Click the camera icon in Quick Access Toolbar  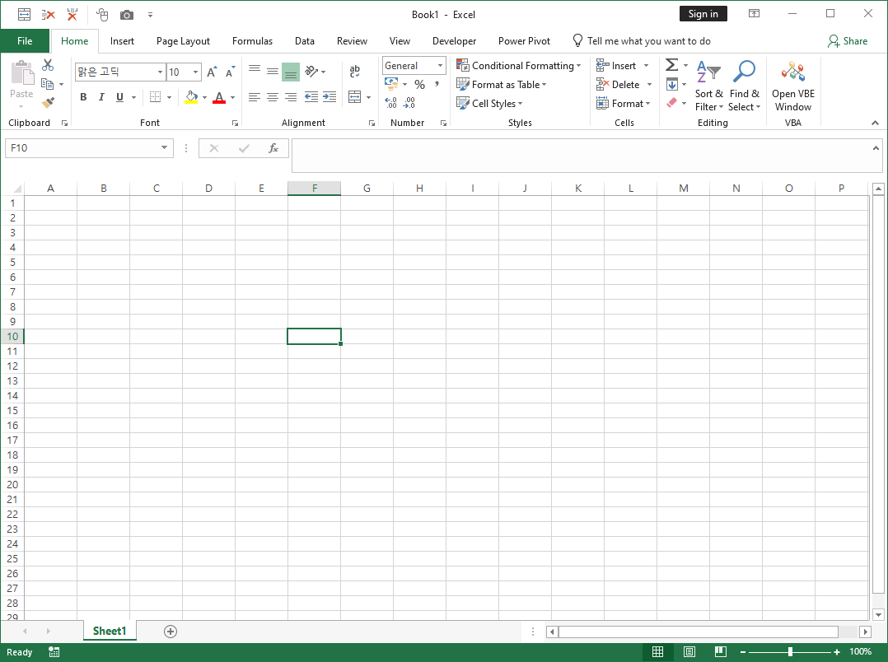[x=127, y=15]
